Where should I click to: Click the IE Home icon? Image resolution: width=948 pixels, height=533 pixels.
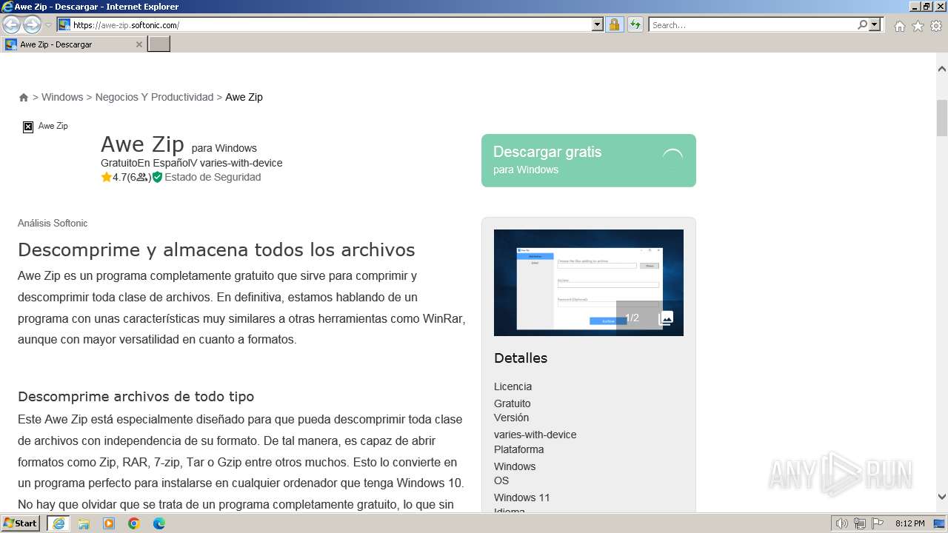click(x=899, y=26)
